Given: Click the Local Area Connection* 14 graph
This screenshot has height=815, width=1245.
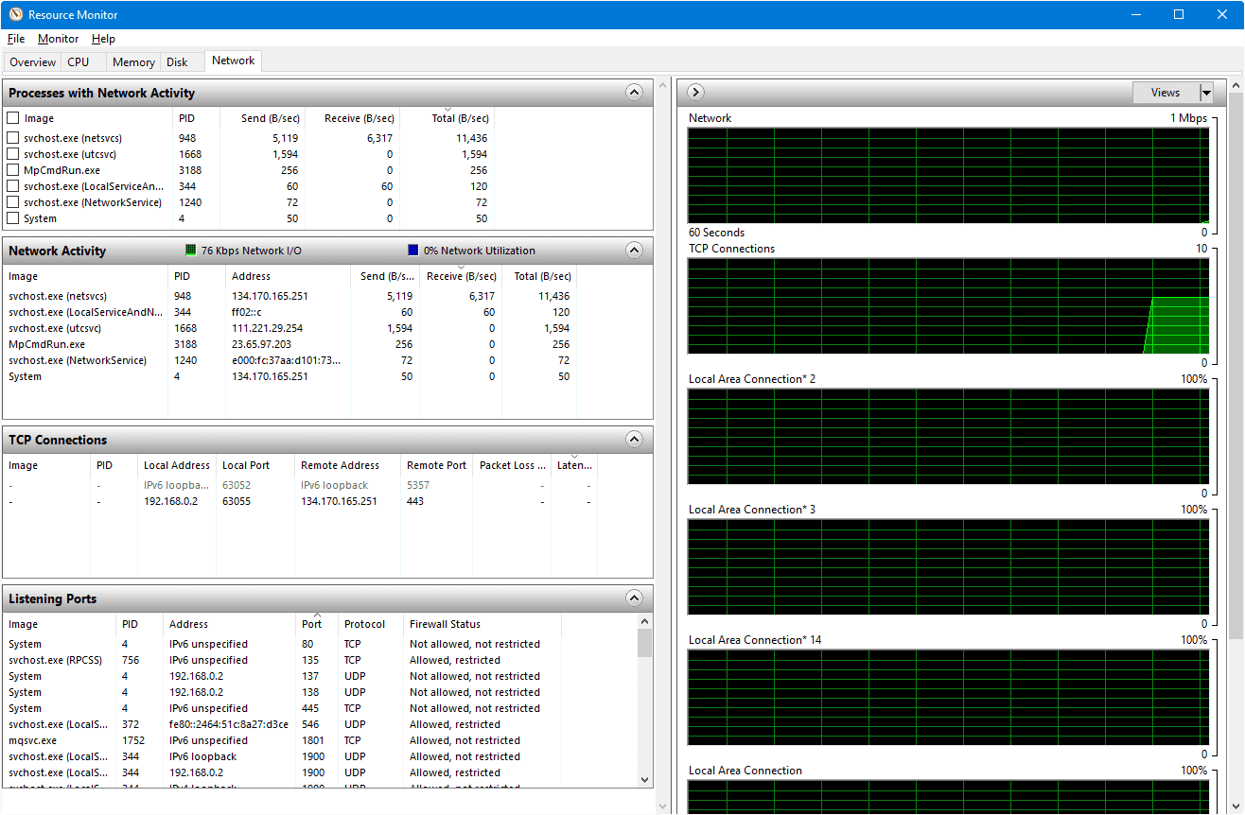Looking at the screenshot, I should coord(948,698).
